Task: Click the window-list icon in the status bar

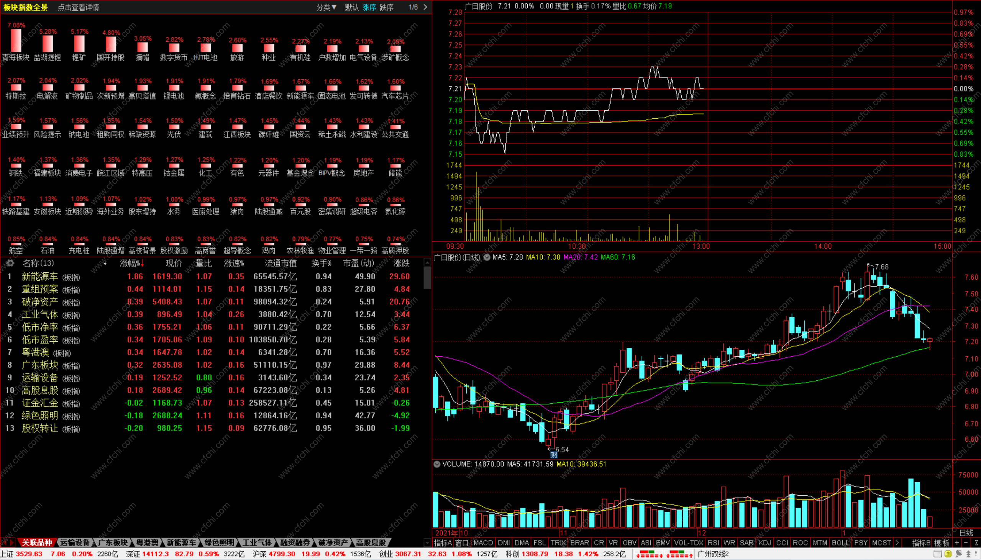Action: click(938, 554)
